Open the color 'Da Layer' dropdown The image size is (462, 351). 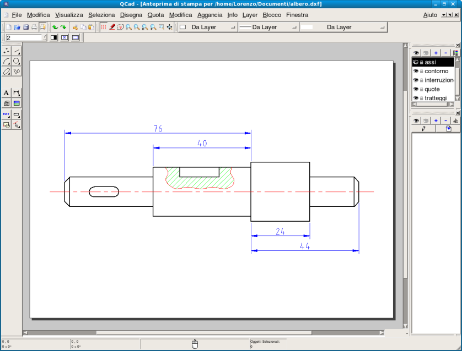click(x=207, y=27)
